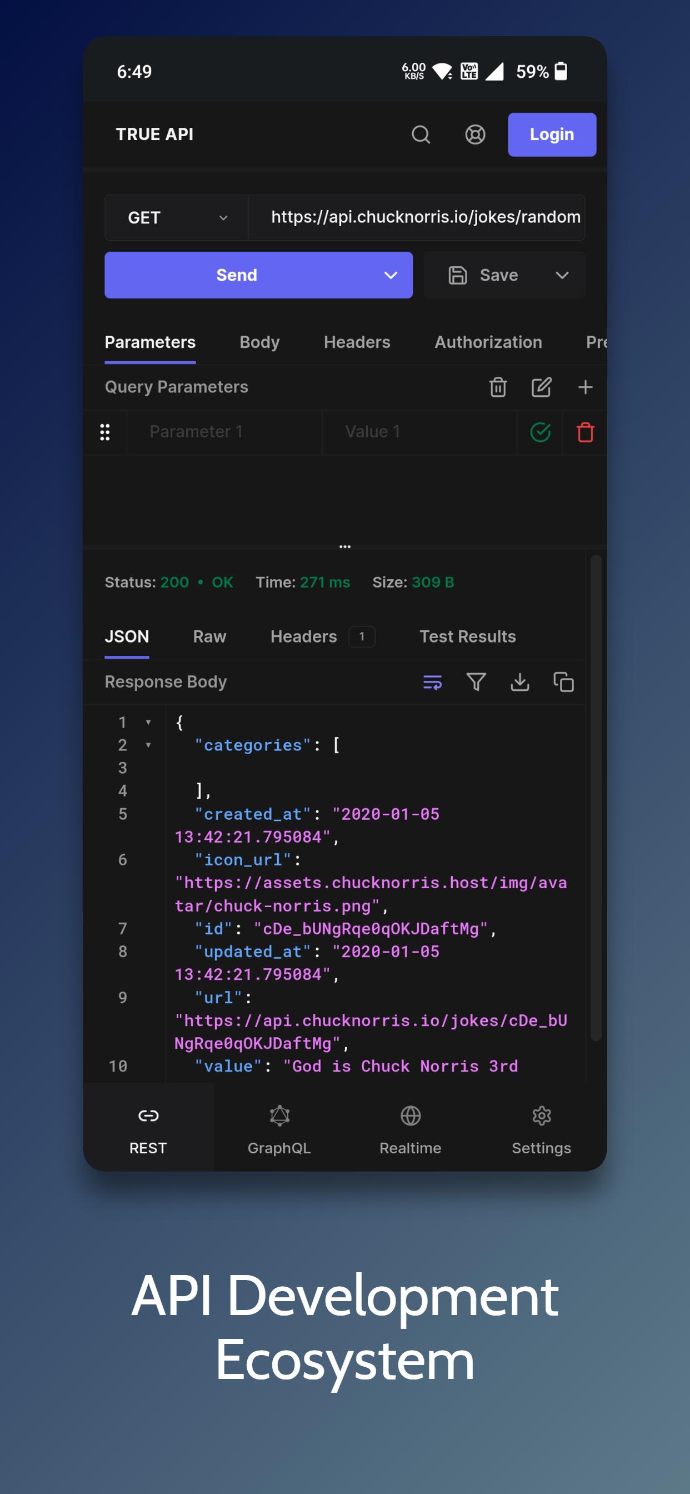Viewport: 690px width, 1494px height.
Task: Expand the Save options chevron
Action: click(x=562, y=275)
